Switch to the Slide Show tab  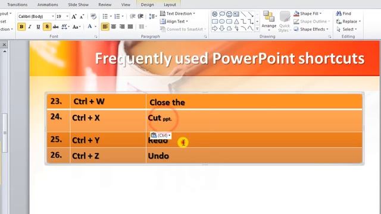pos(78,5)
